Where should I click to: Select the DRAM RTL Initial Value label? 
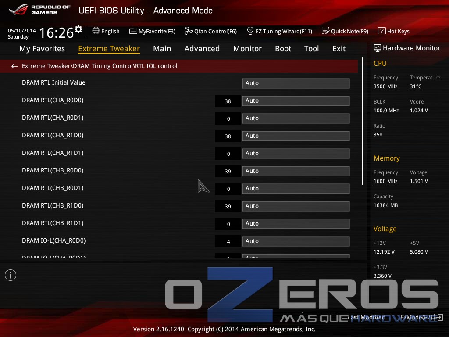[x=53, y=82]
